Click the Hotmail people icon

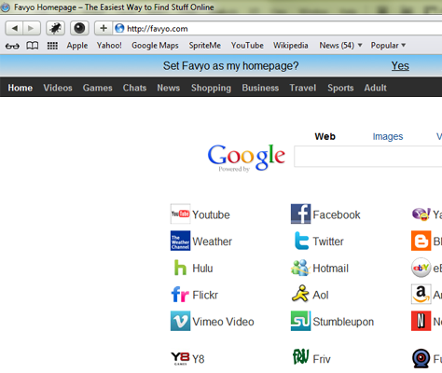(300, 268)
